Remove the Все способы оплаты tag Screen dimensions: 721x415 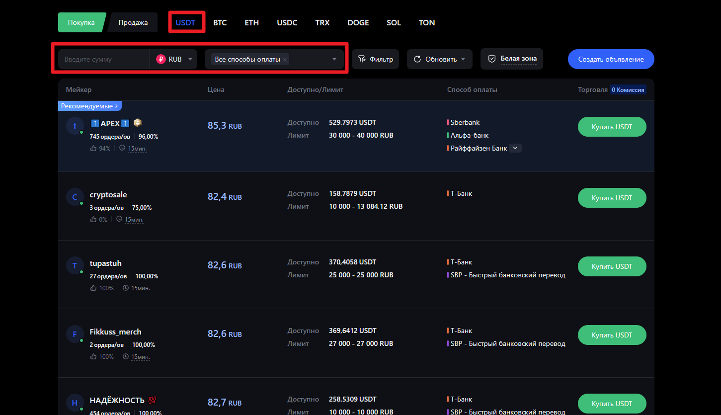(x=285, y=60)
